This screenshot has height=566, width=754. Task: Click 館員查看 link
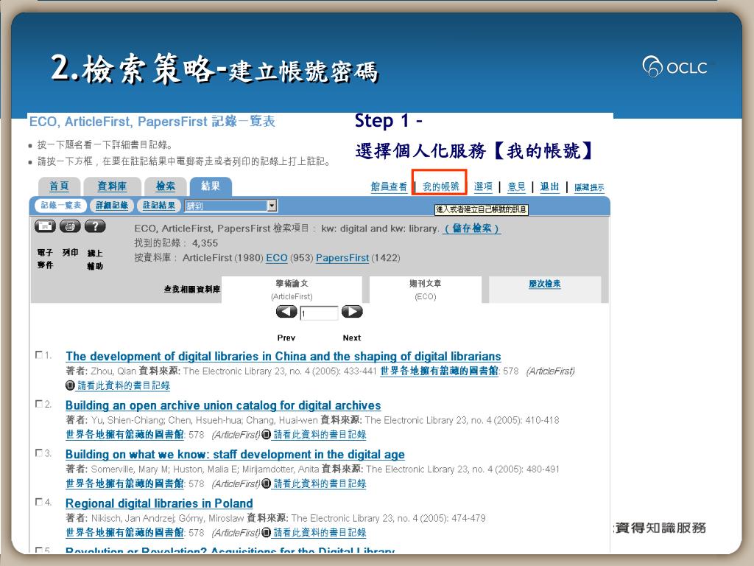coord(389,186)
